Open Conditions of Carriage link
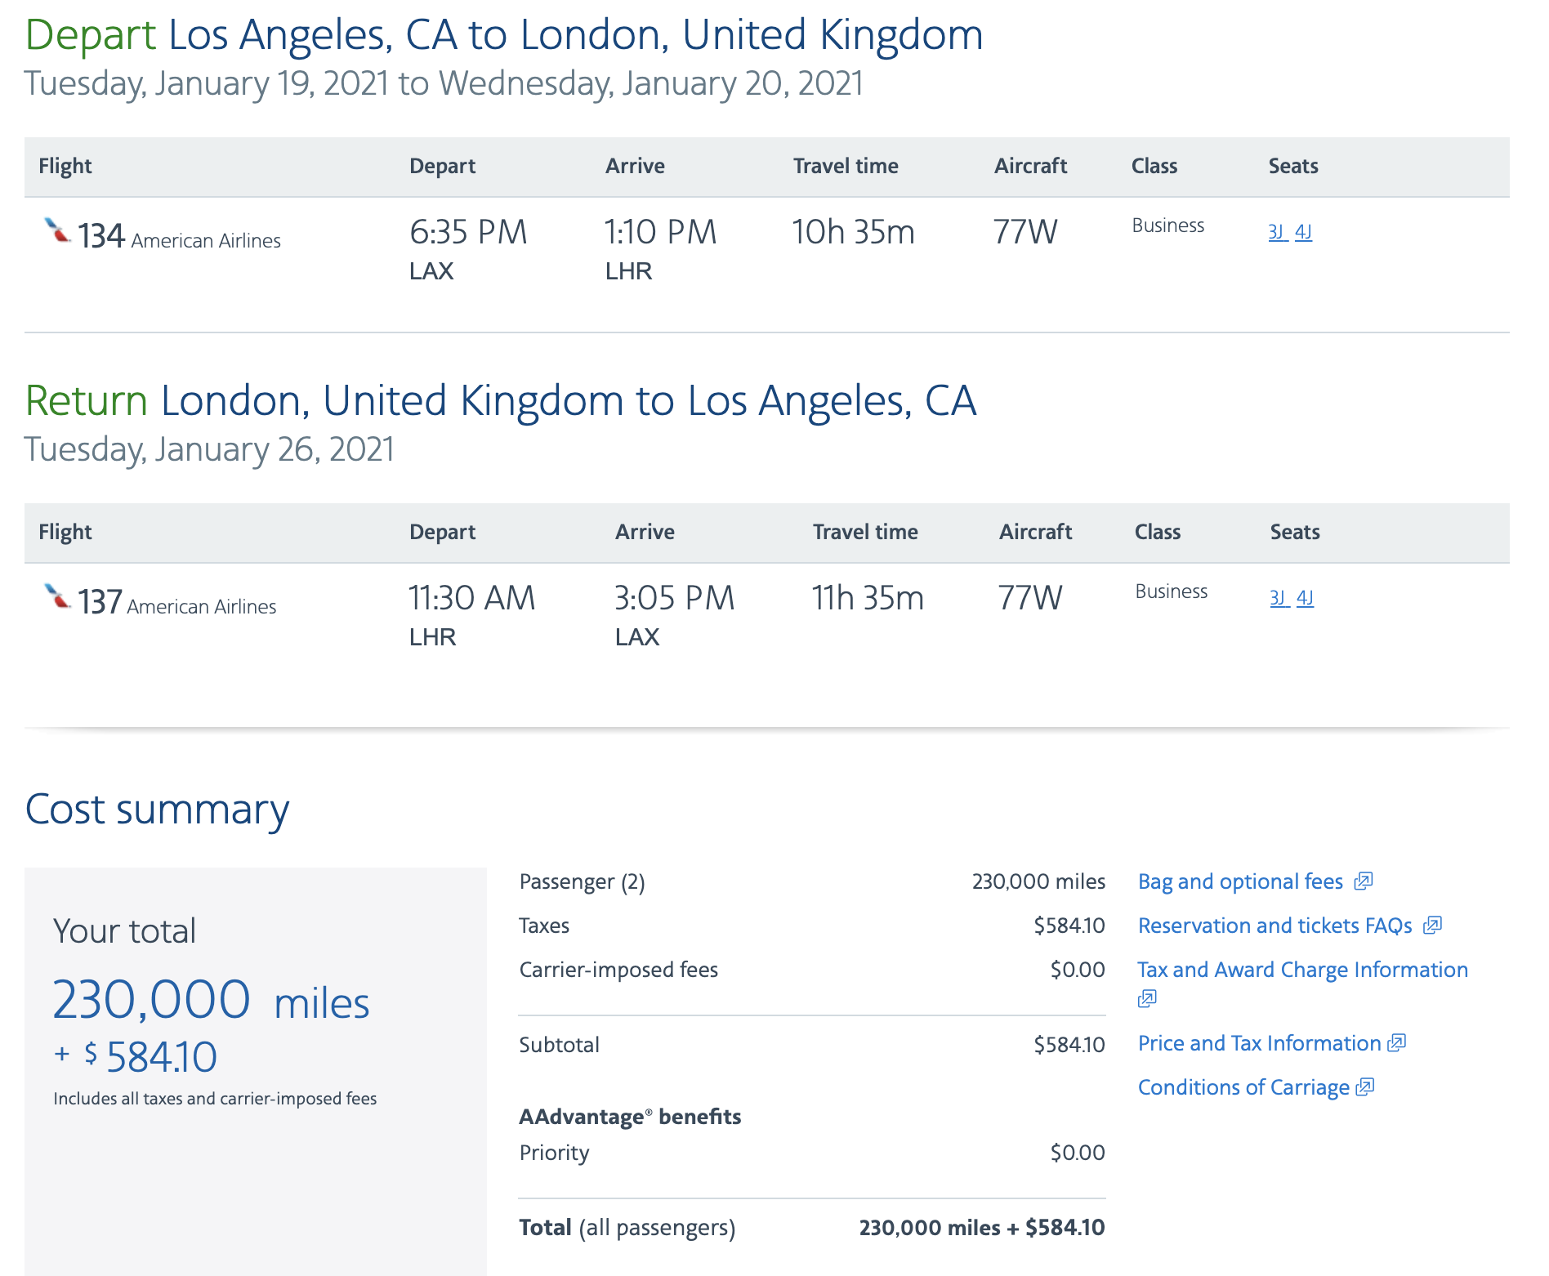1549x1276 pixels. coord(1243,1087)
